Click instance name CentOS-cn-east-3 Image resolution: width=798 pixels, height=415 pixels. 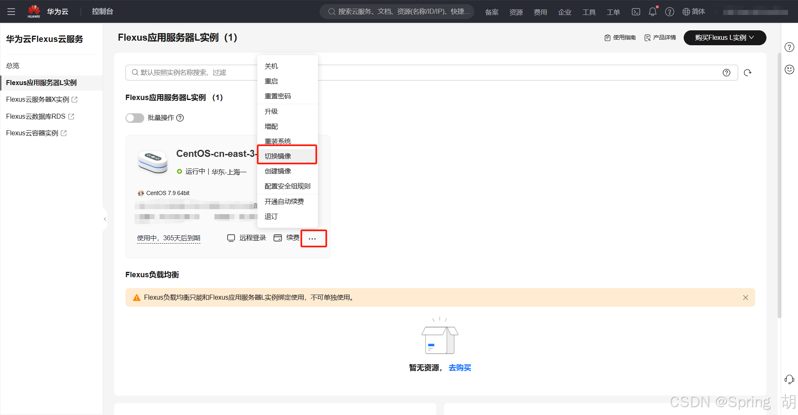pyautogui.click(x=216, y=154)
